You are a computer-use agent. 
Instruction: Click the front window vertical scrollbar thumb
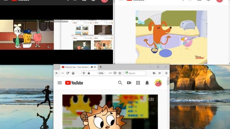168,82
